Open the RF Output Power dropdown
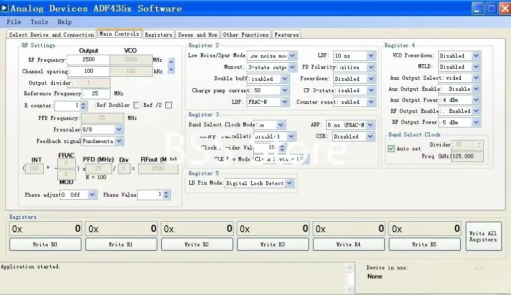511x295 pixels. click(476, 122)
